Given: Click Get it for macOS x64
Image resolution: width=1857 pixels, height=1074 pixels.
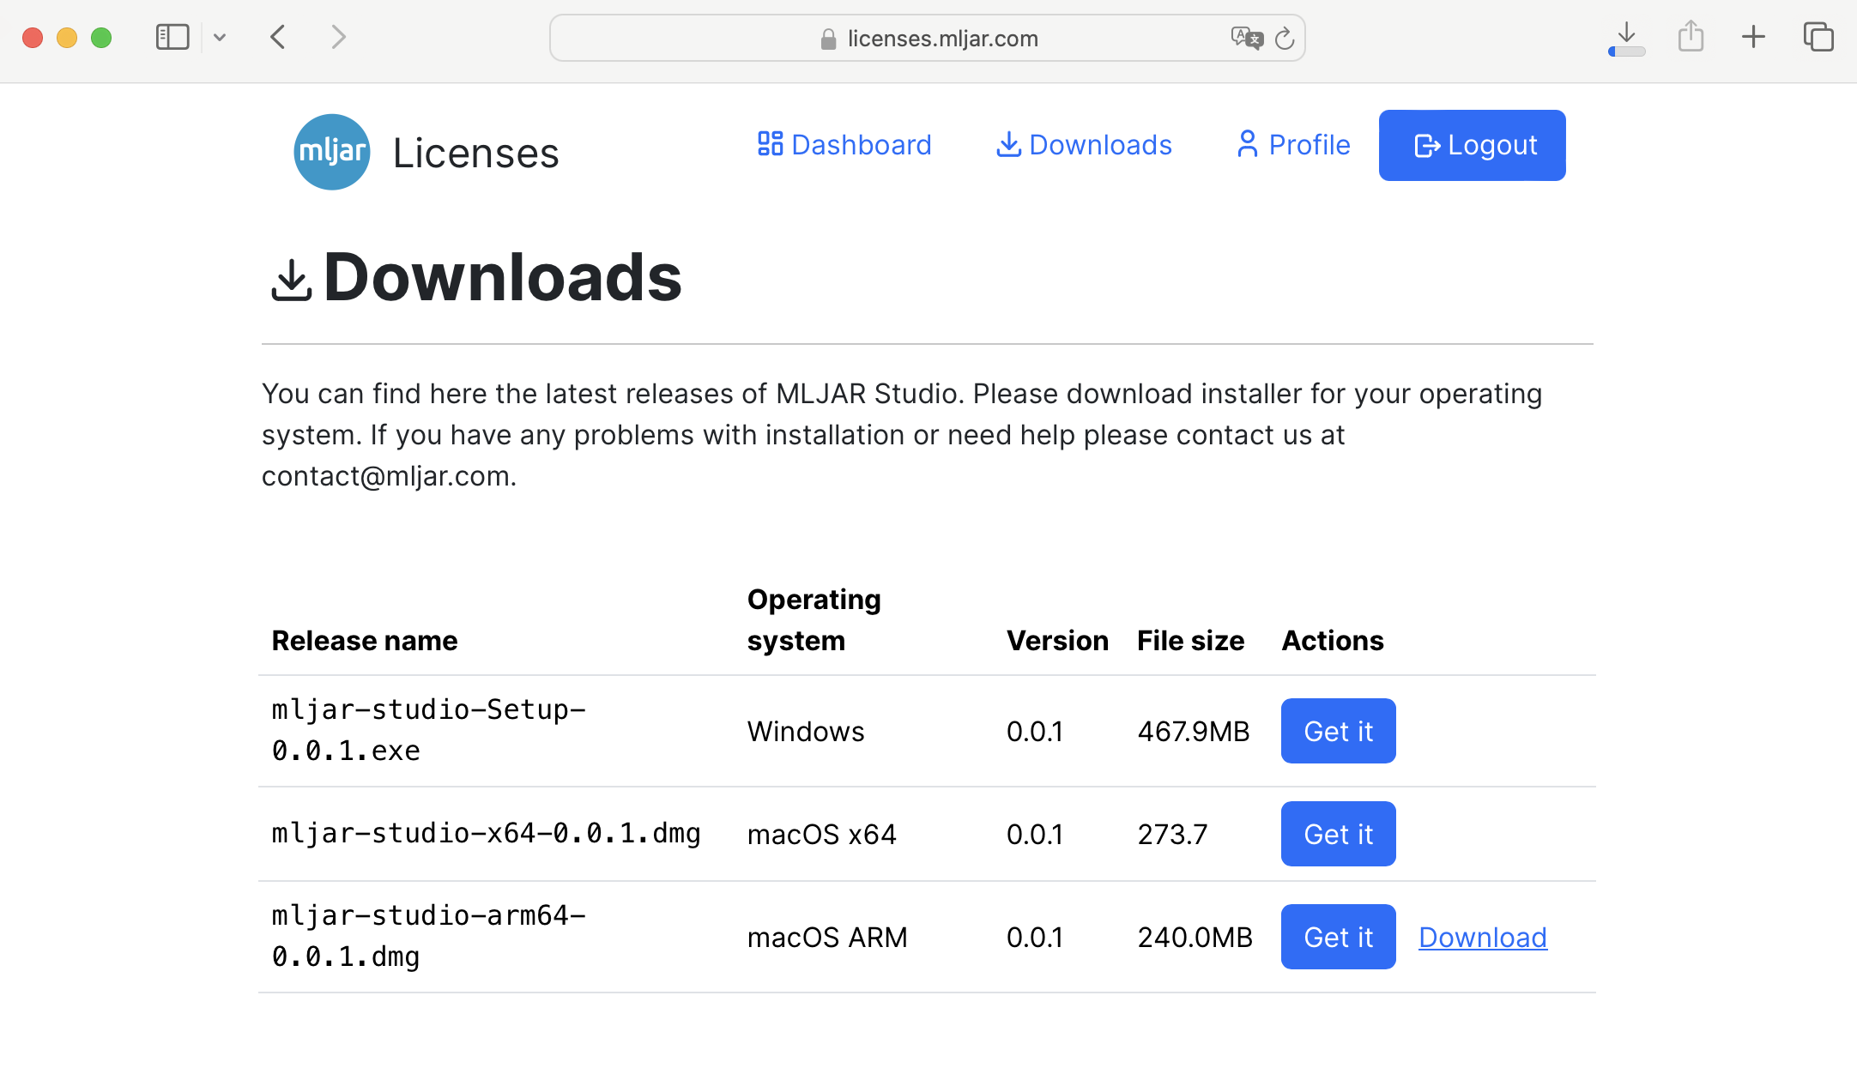Looking at the screenshot, I should pos(1339,834).
